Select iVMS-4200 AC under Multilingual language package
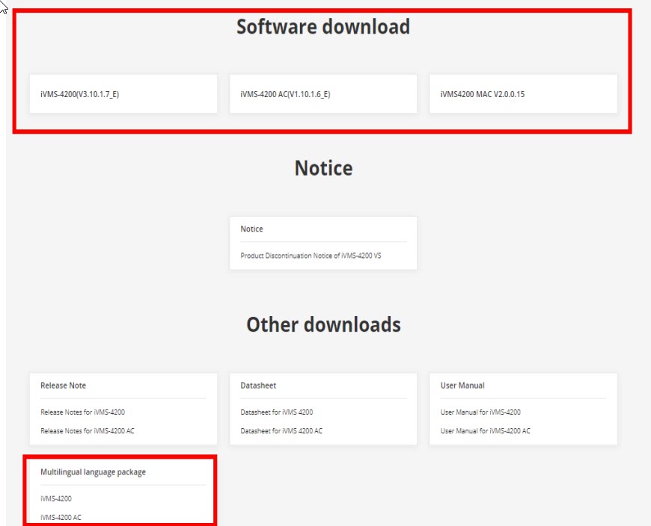Image resolution: width=651 pixels, height=526 pixels. (61, 517)
